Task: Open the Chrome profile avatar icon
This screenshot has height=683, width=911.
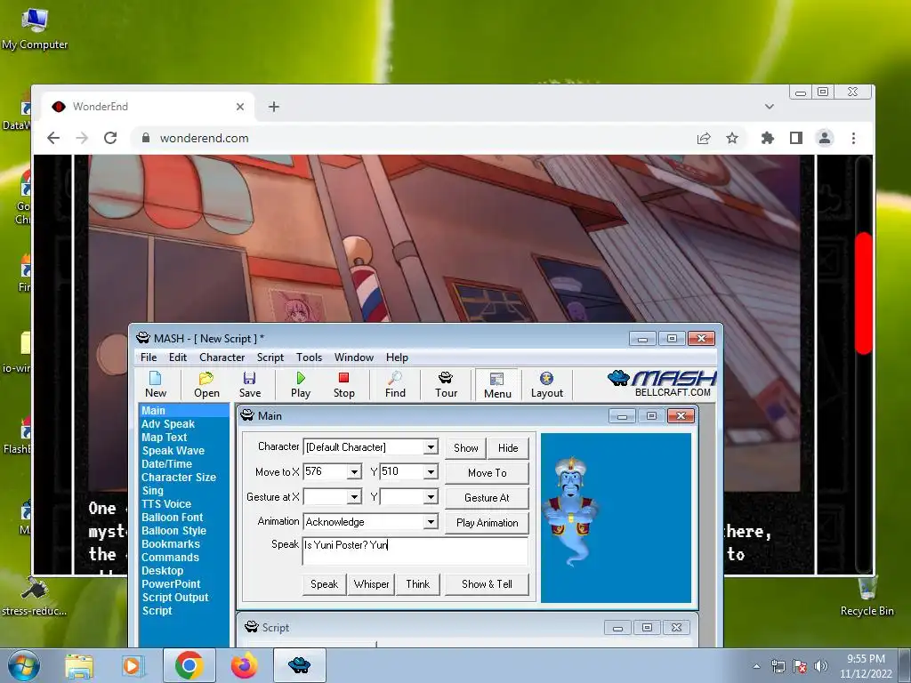Action: point(825,138)
